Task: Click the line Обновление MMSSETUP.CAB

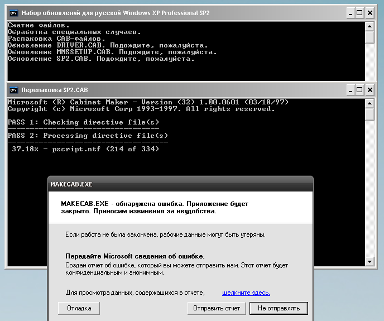Action: click(112, 52)
